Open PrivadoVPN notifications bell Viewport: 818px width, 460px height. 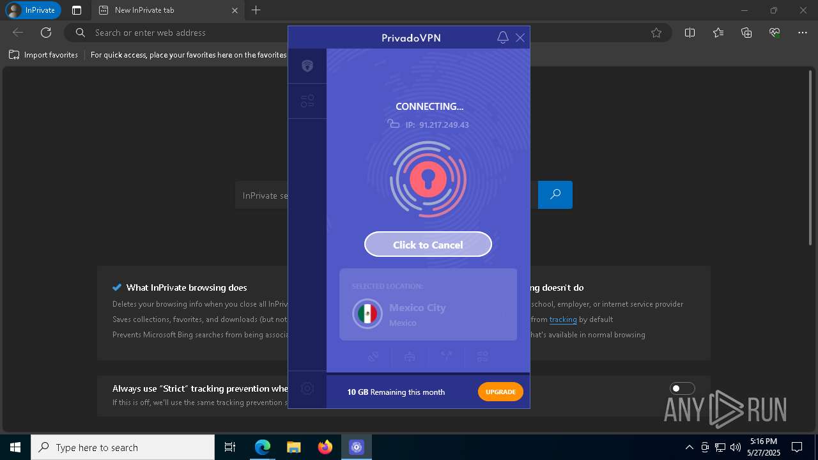(503, 38)
